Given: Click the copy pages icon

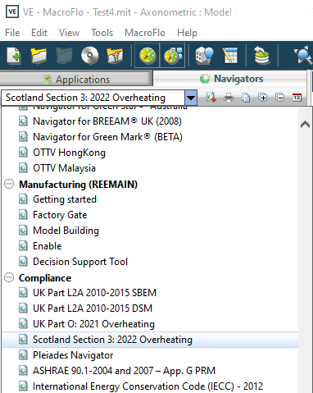Looking at the screenshot, I should click(246, 98).
